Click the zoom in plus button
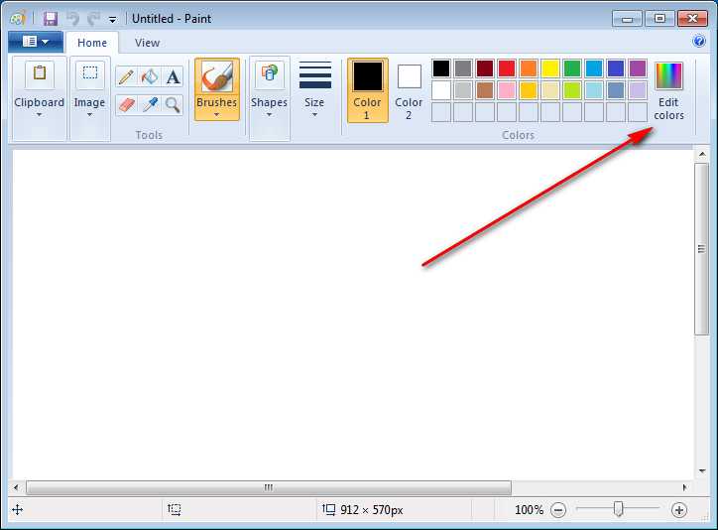This screenshot has height=530, width=718. click(x=679, y=510)
